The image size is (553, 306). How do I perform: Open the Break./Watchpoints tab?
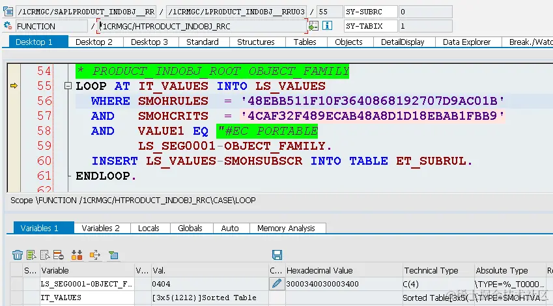click(x=528, y=42)
